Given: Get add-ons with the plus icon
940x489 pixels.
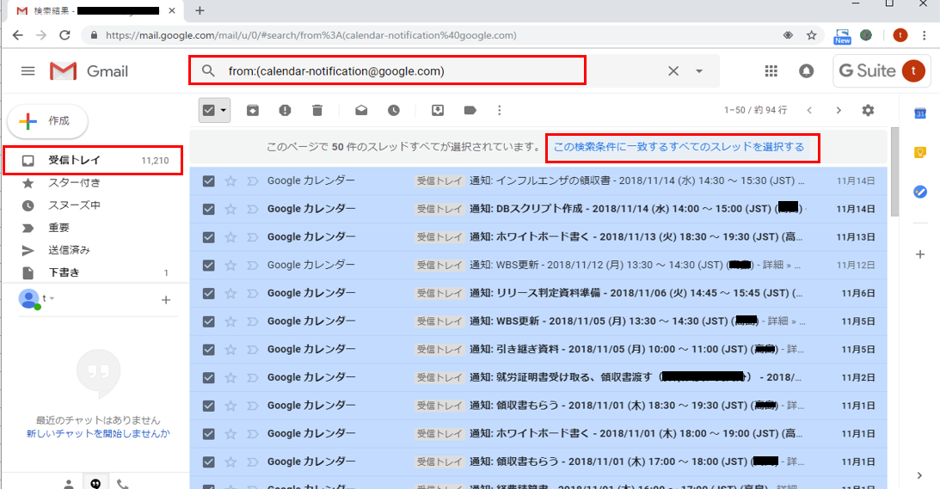Looking at the screenshot, I should pos(919,254).
